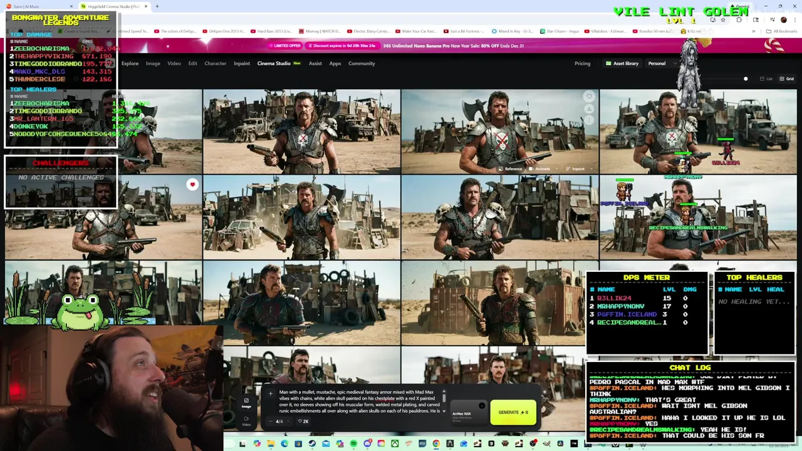802x451 pixels.
Task: Open the Character menu item
Action: pos(215,63)
